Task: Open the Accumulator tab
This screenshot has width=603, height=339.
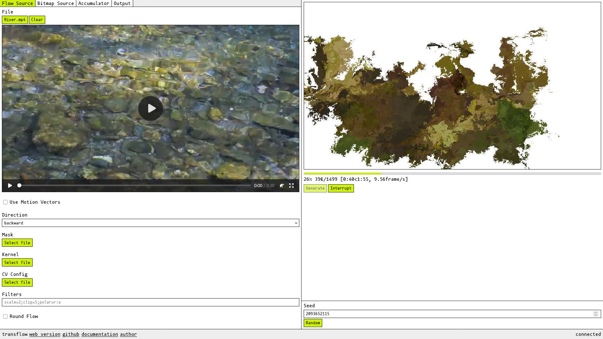Action: tap(94, 3)
